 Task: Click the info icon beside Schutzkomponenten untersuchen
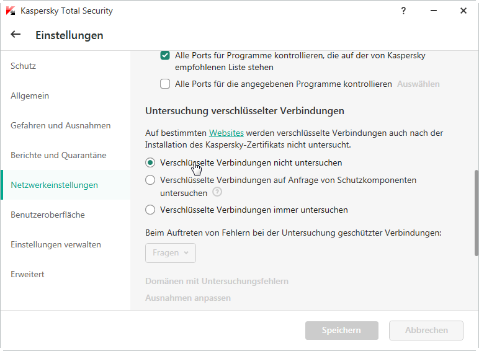click(217, 193)
